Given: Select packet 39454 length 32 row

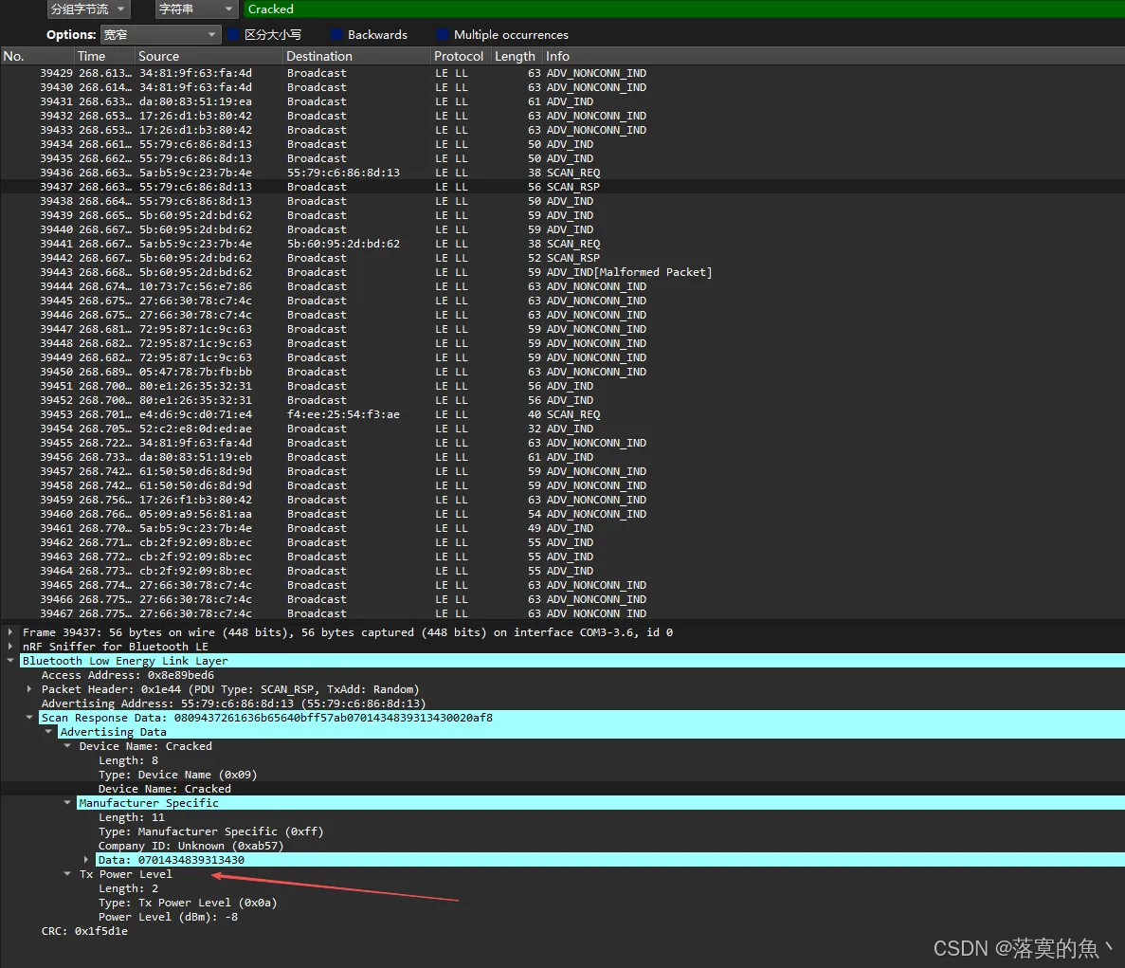Looking at the screenshot, I should point(563,429).
